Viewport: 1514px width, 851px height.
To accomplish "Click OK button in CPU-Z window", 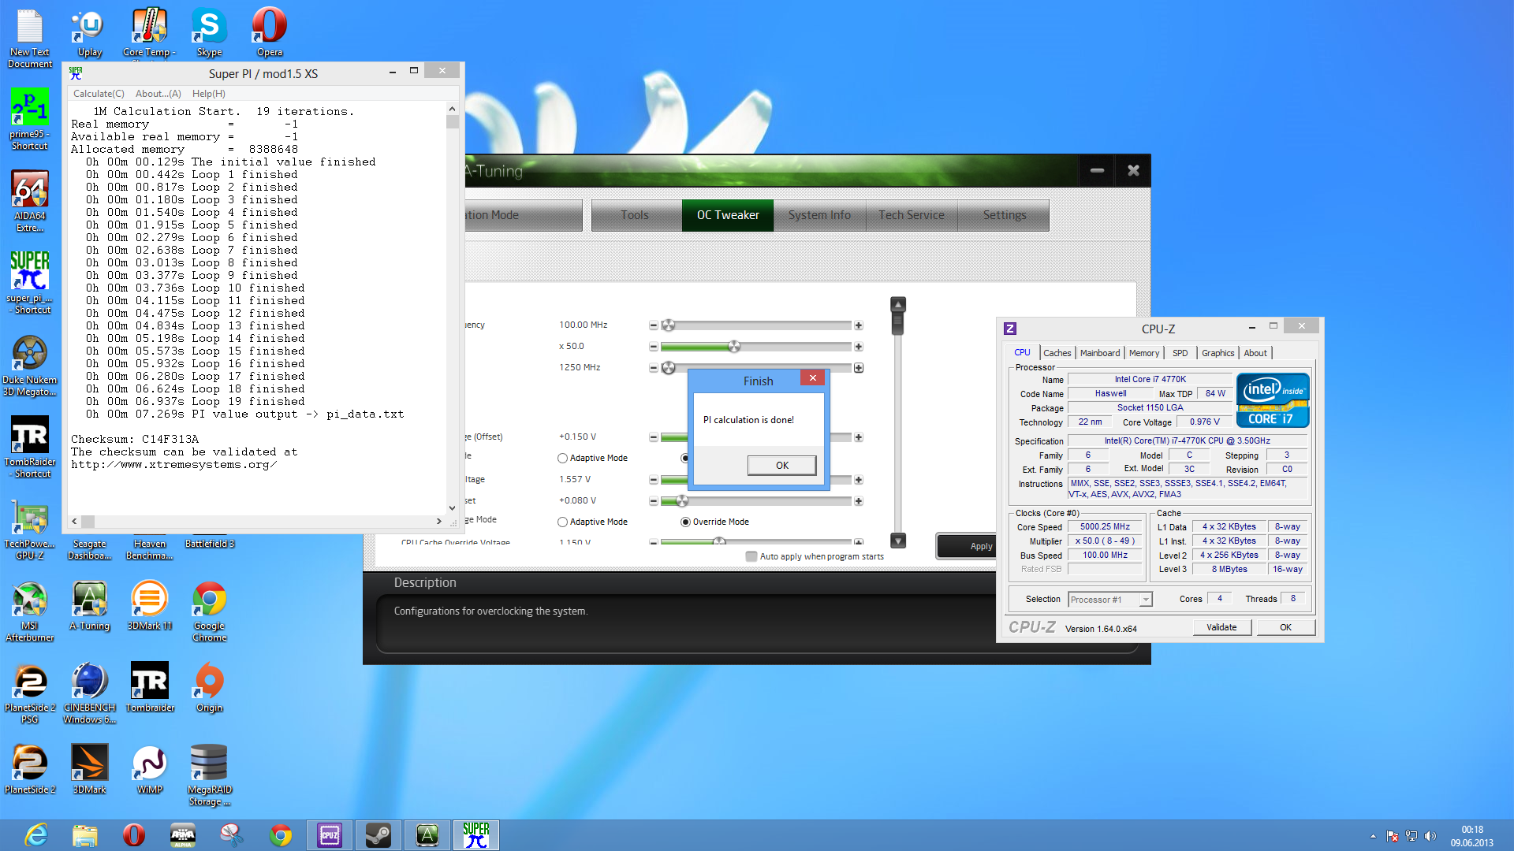I will (x=1285, y=627).
